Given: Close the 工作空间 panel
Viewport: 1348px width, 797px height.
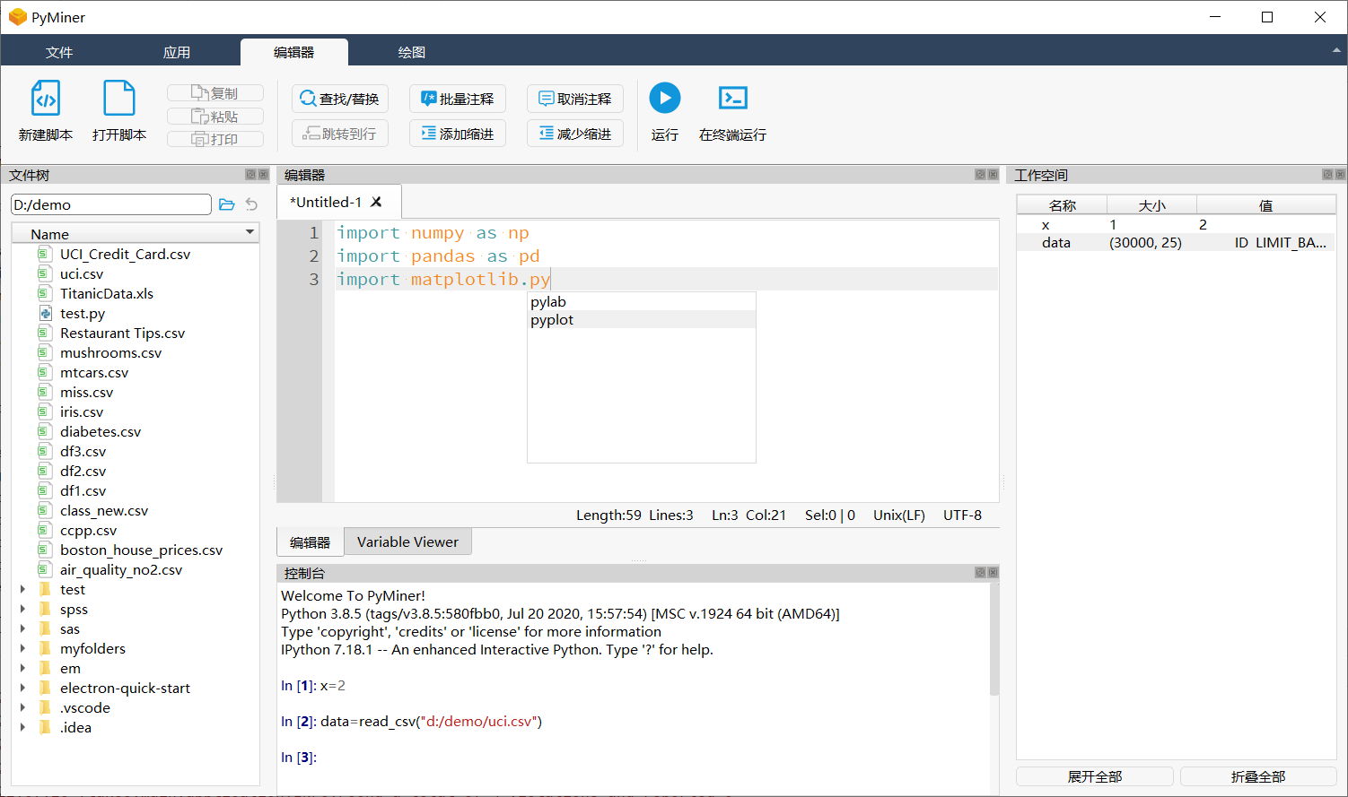Looking at the screenshot, I should pos(1340,175).
